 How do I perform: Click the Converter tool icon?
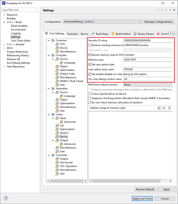(53, 155)
